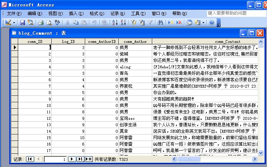
Task: Go to first record button
Action: click(30, 159)
